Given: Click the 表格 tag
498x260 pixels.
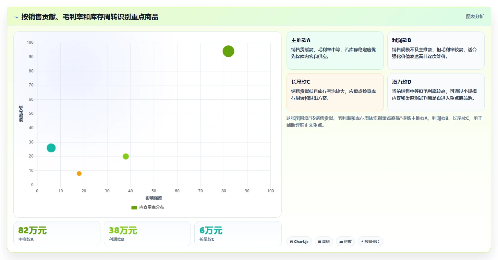Looking at the screenshot, I should 324,242.
